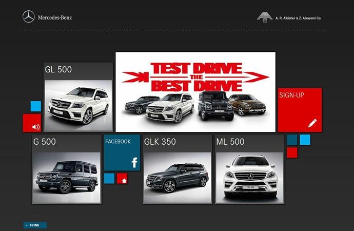Toggle sound with the red speaker tile

[x=32, y=123]
